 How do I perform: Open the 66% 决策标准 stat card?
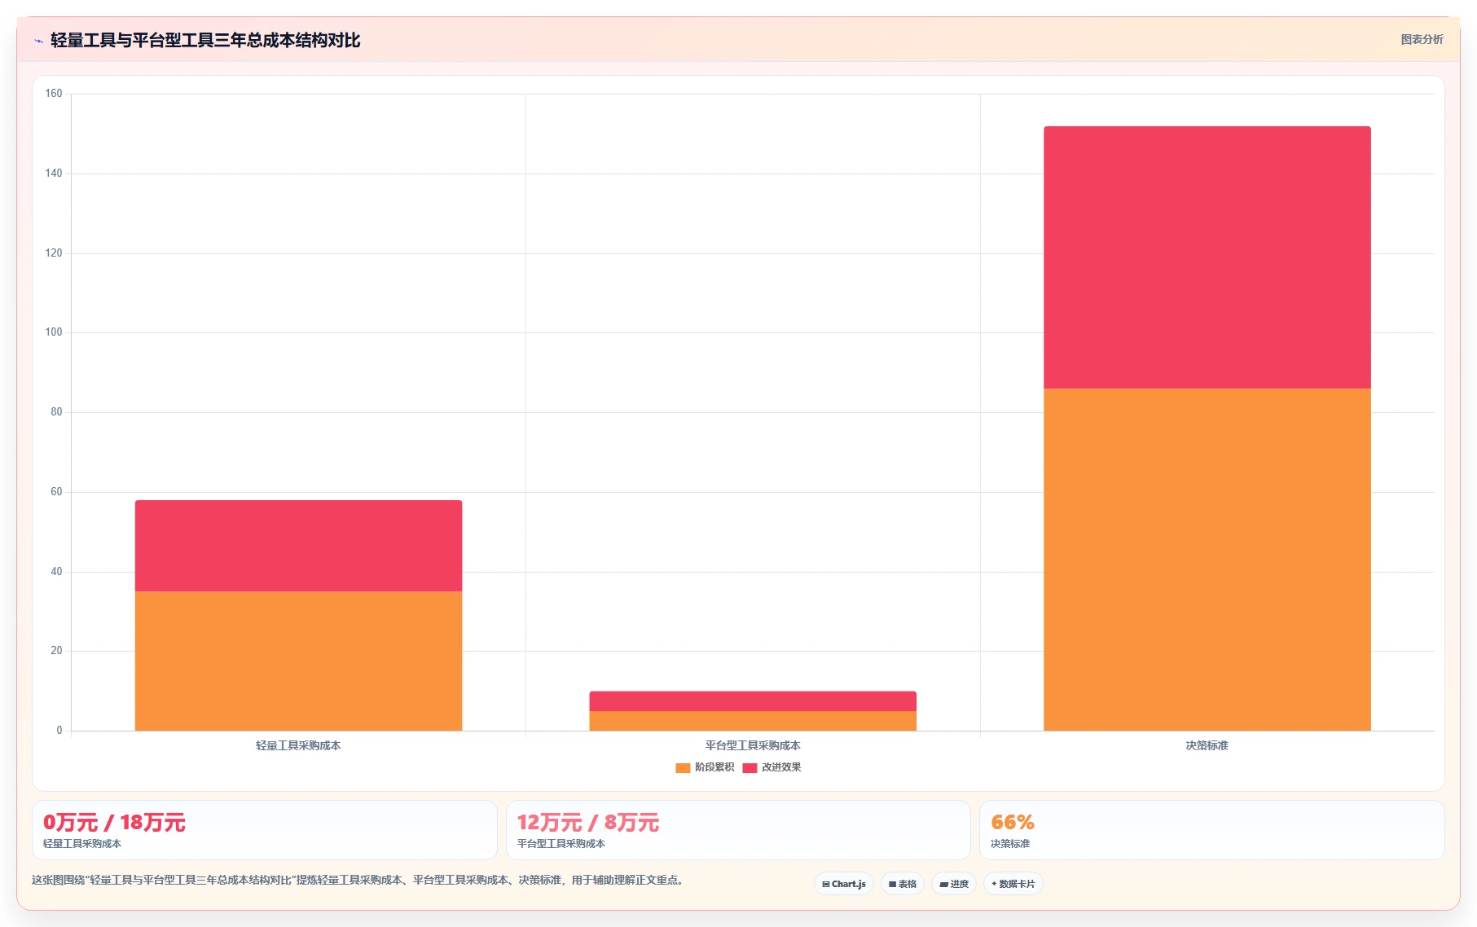pos(1212,830)
